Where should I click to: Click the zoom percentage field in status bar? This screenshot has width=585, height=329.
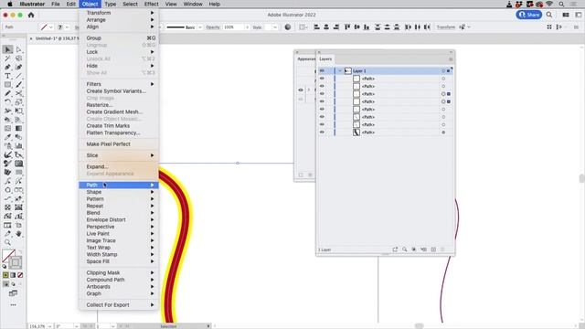tap(37, 326)
